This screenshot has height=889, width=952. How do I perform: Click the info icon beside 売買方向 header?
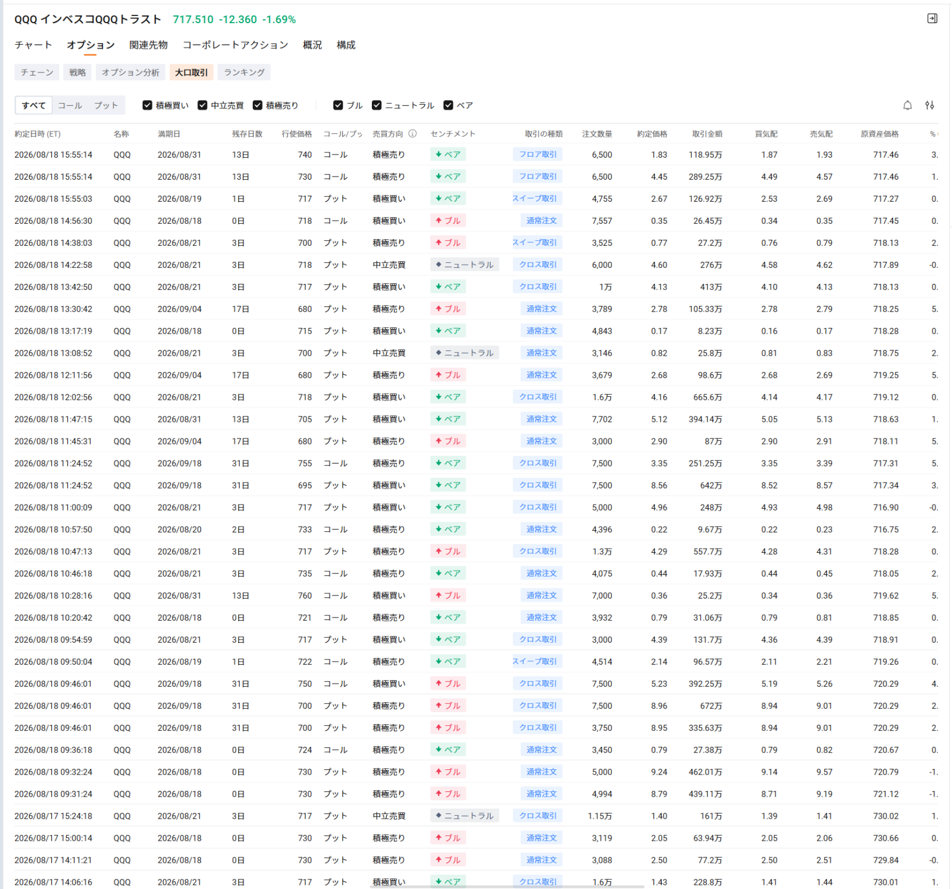[412, 134]
